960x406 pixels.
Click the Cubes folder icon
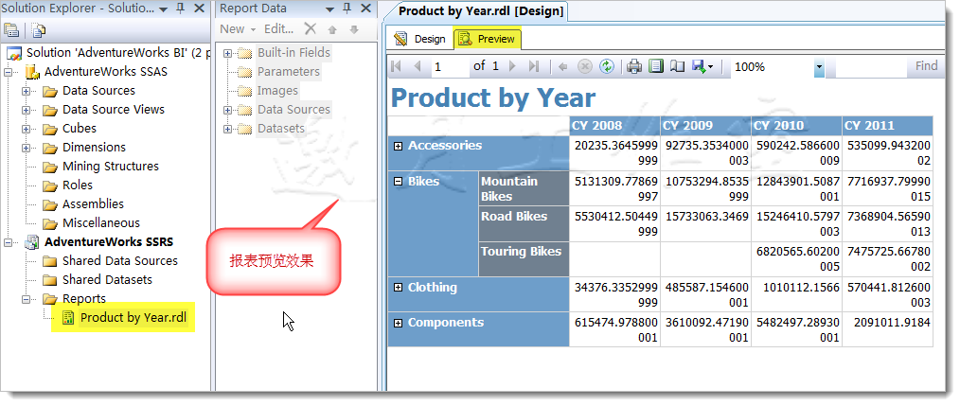[x=50, y=129]
